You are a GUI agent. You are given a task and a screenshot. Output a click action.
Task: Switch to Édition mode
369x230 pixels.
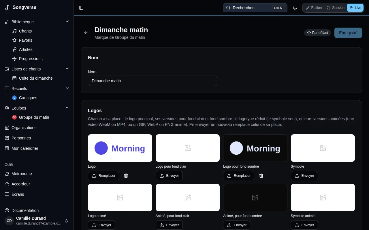(x=314, y=8)
